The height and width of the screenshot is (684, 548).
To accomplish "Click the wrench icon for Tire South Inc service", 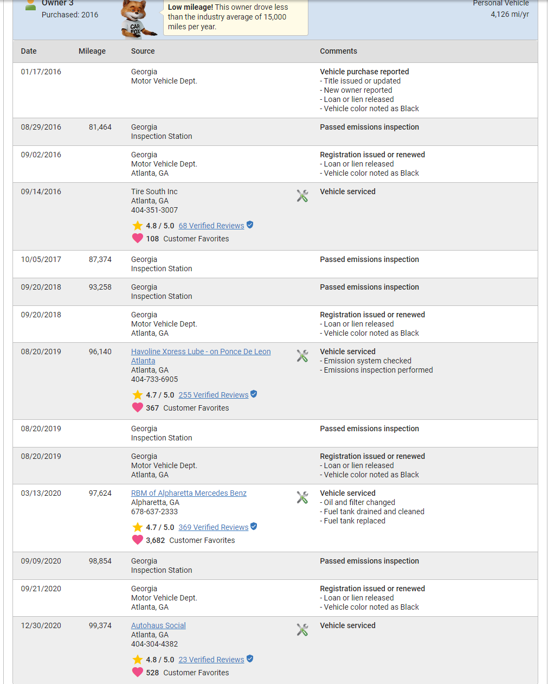I will (302, 196).
